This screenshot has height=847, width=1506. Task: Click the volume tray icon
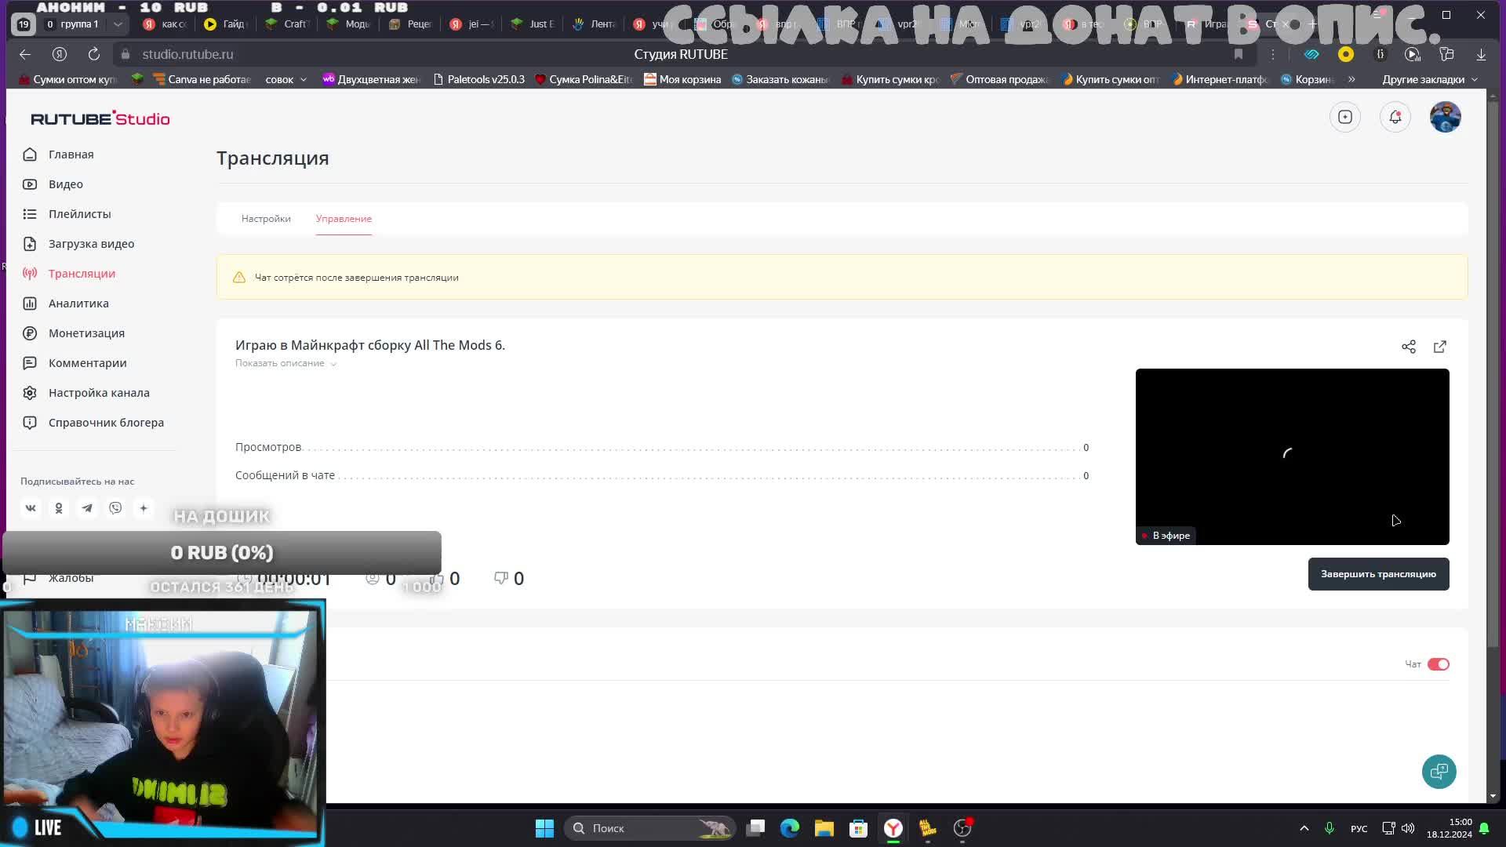tap(1408, 828)
